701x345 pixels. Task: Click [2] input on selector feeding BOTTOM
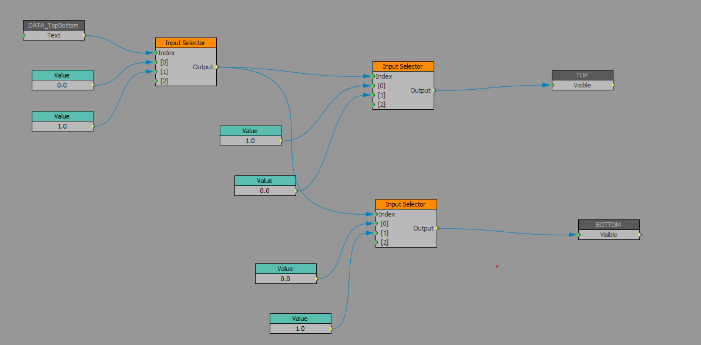[376, 242]
